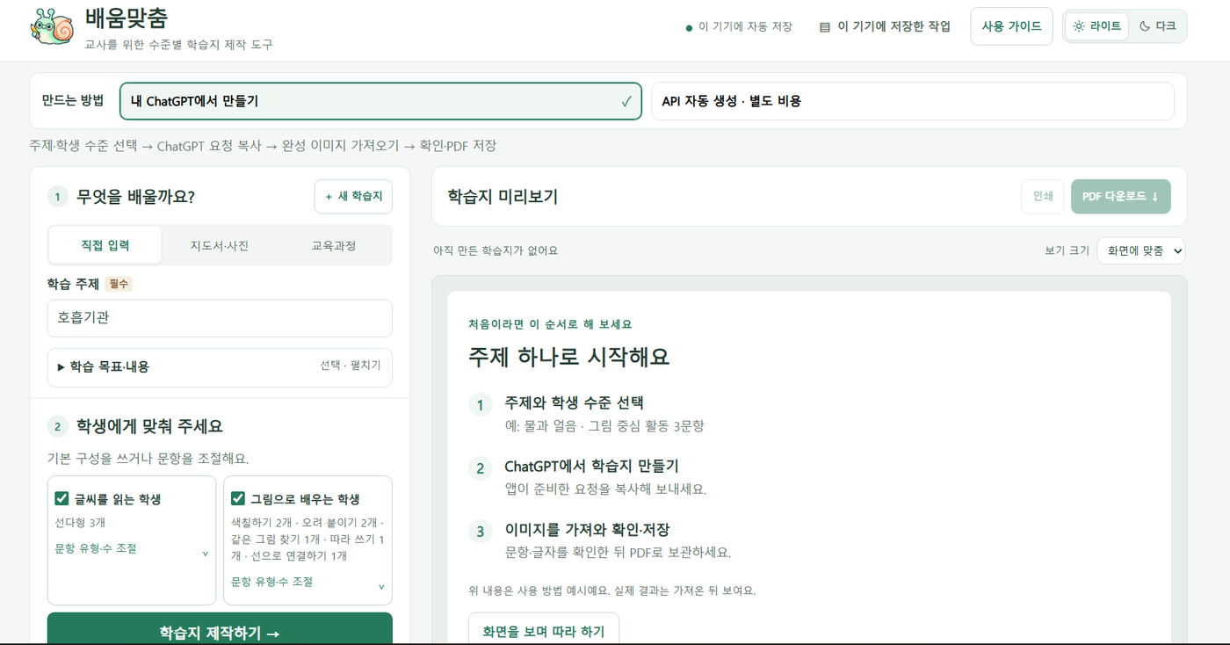
Task: Uncheck the 그림으로 배우는 학생 checkbox
Action: pyautogui.click(x=237, y=498)
